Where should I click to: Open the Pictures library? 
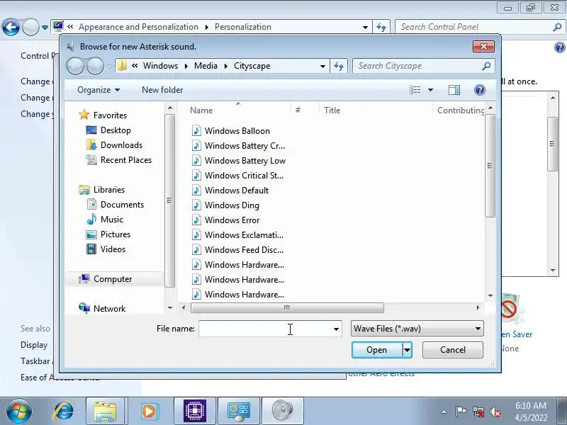pyautogui.click(x=116, y=234)
